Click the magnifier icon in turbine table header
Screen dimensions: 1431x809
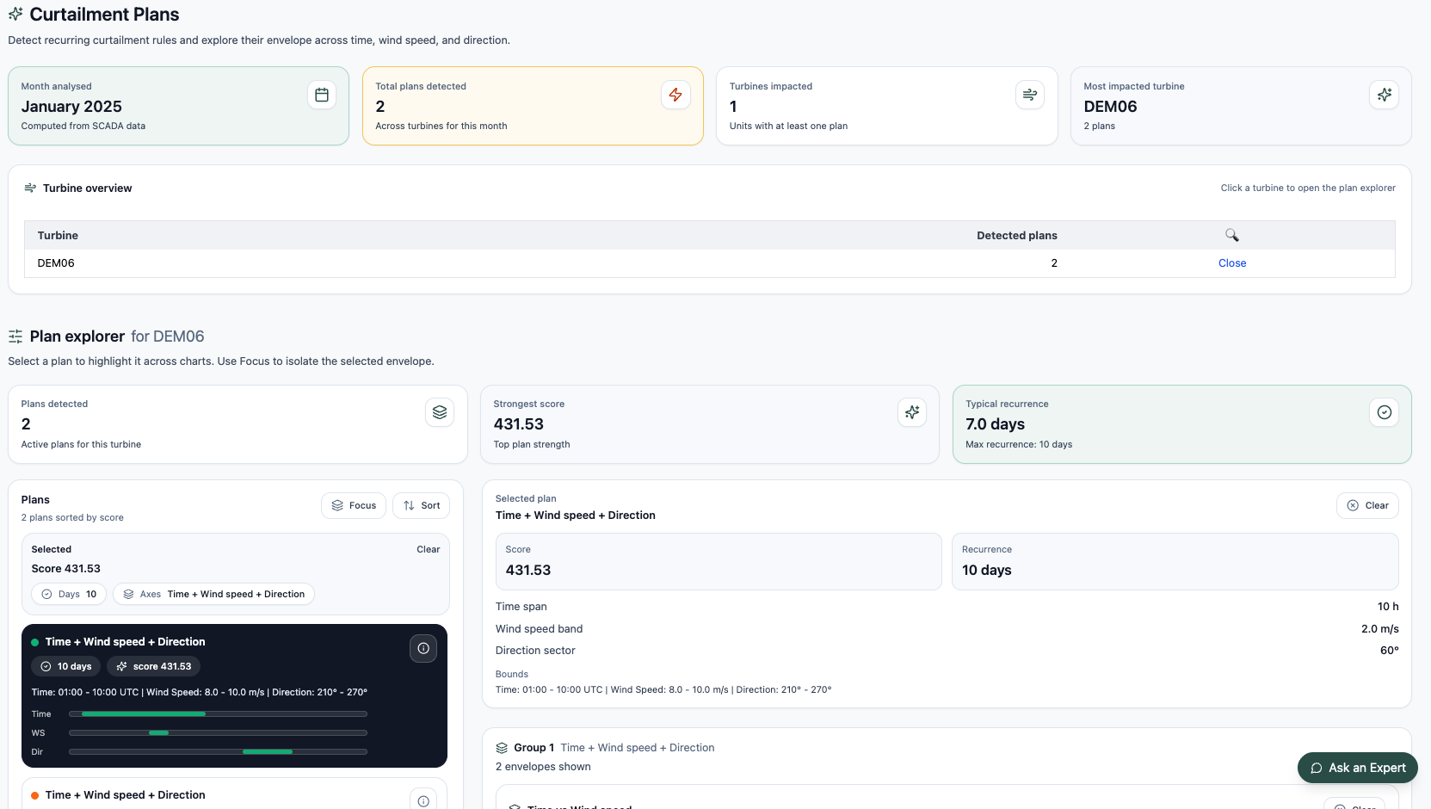pyautogui.click(x=1231, y=235)
